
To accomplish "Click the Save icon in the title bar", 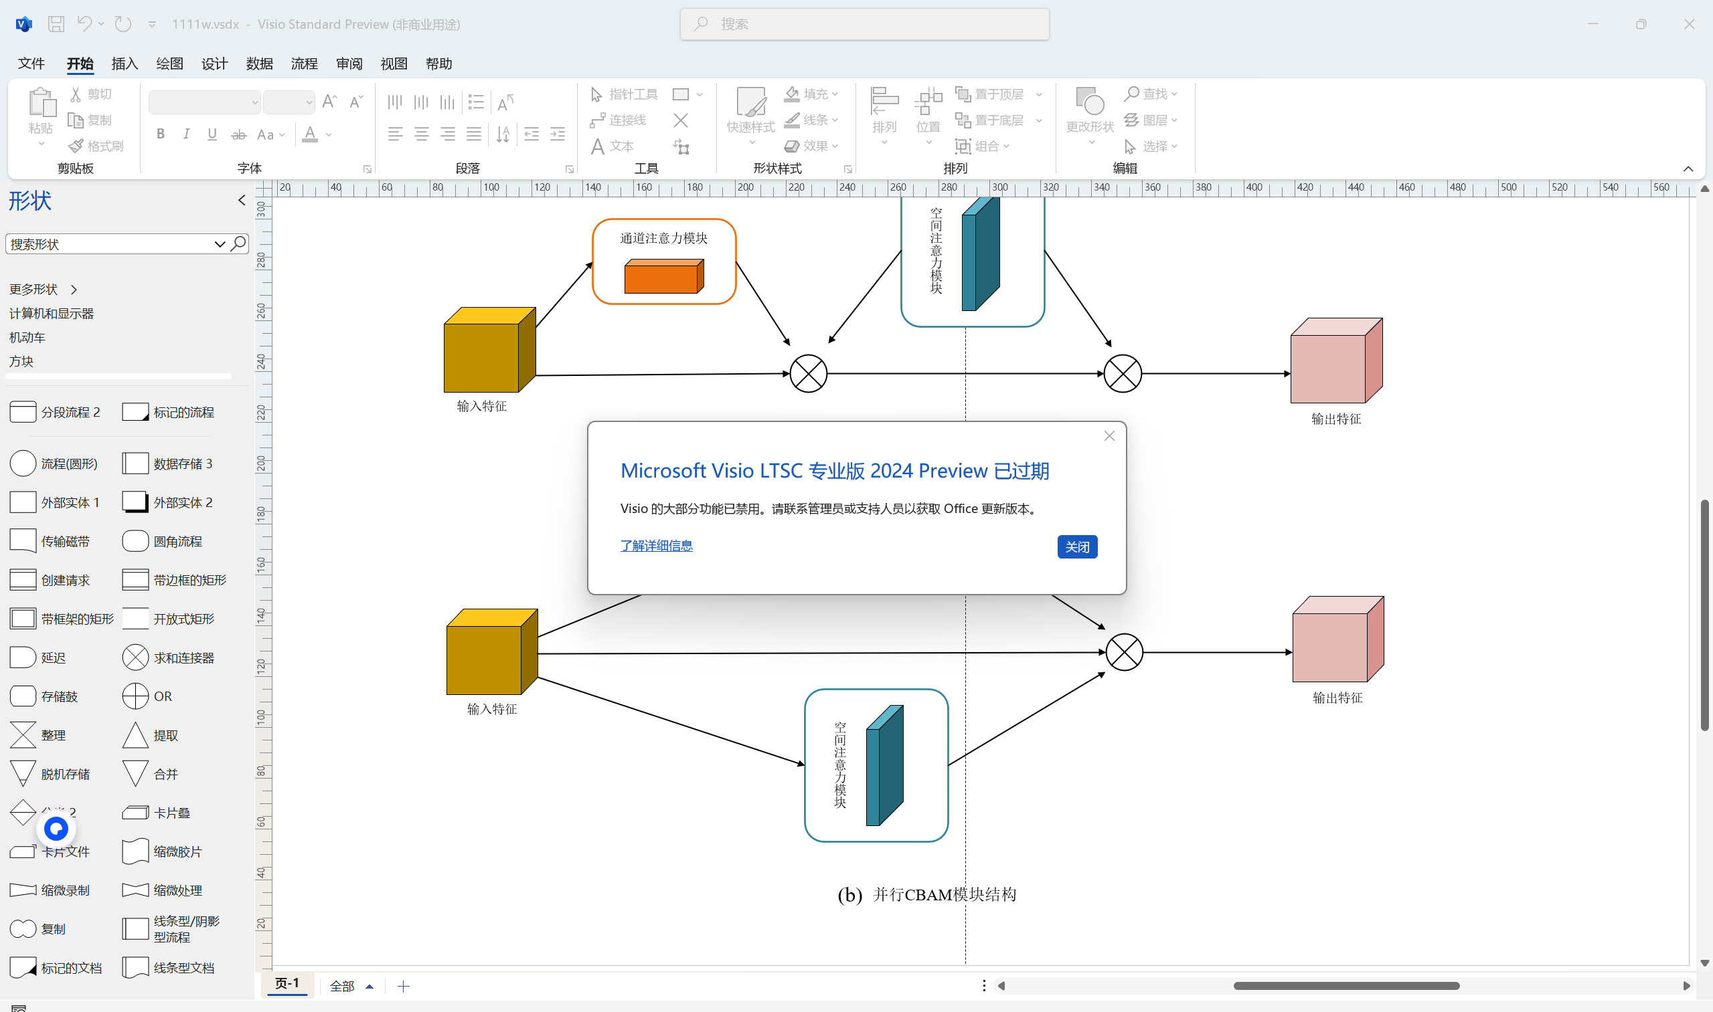I will (x=56, y=24).
